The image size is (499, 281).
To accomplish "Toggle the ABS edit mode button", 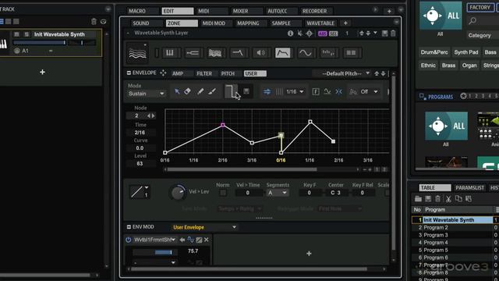I will click(x=322, y=34).
